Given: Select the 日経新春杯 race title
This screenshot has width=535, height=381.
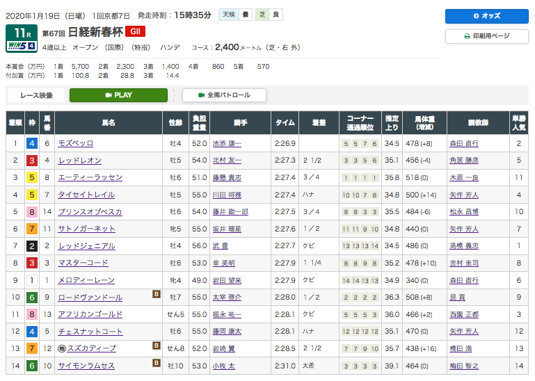Looking at the screenshot, I should point(95,32).
